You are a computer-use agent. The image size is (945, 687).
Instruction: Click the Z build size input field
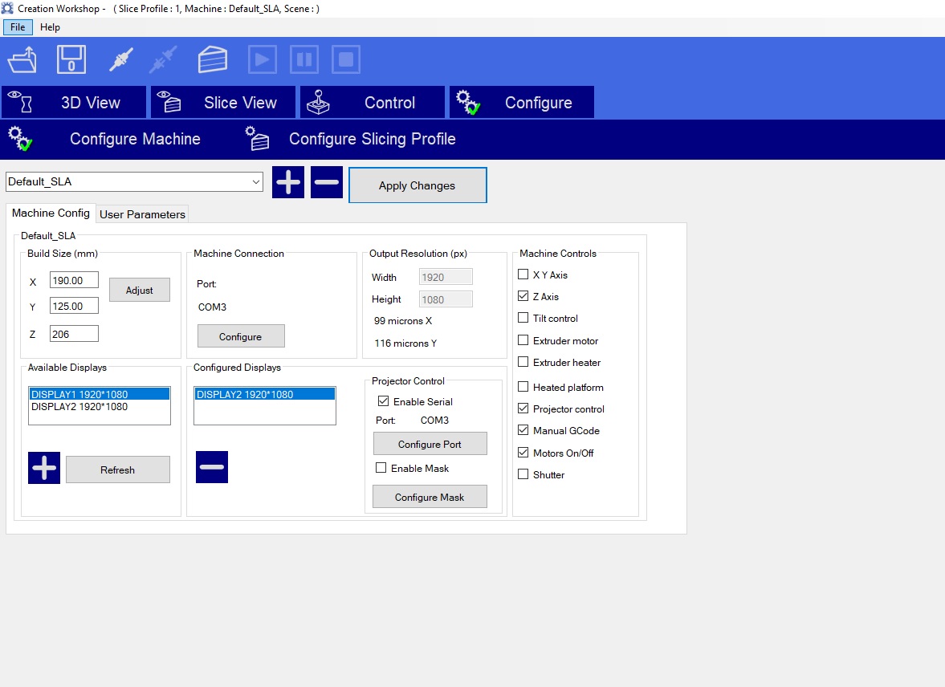pos(74,333)
